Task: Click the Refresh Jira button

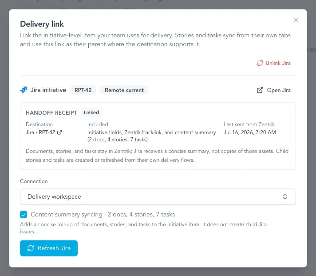Action: [x=49, y=248]
